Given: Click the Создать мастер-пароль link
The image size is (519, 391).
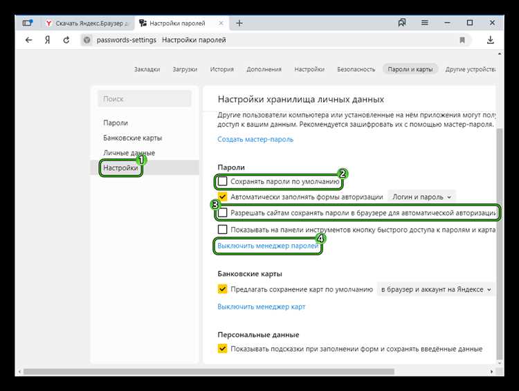Looking at the screenshot, I should pyautogui.click(x=255, y=139).
